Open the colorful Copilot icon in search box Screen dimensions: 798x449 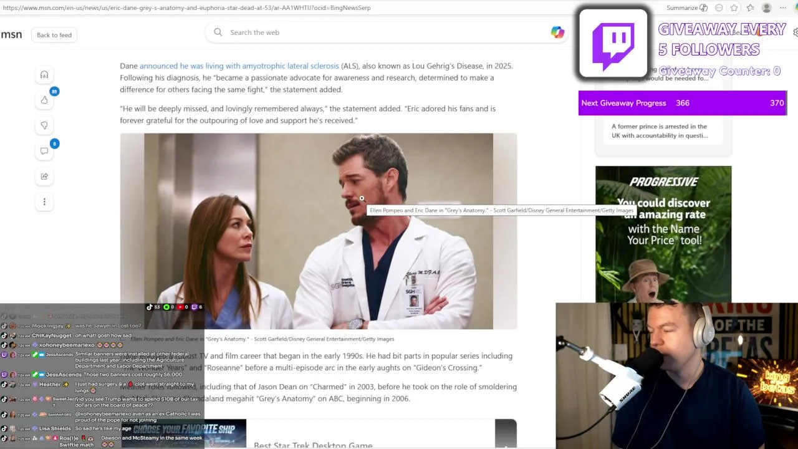point(557,32)
